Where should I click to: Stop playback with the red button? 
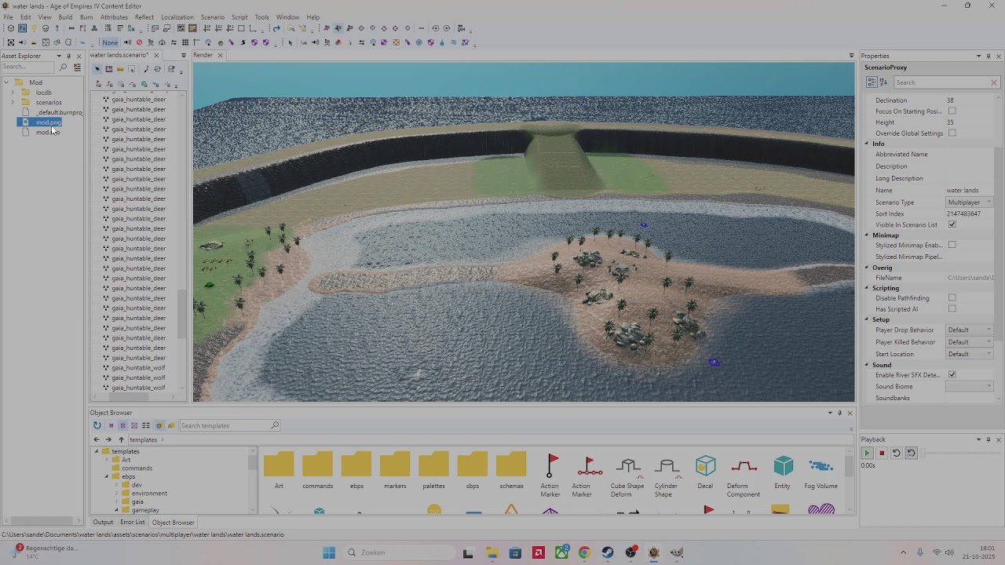tap(882, 453)
